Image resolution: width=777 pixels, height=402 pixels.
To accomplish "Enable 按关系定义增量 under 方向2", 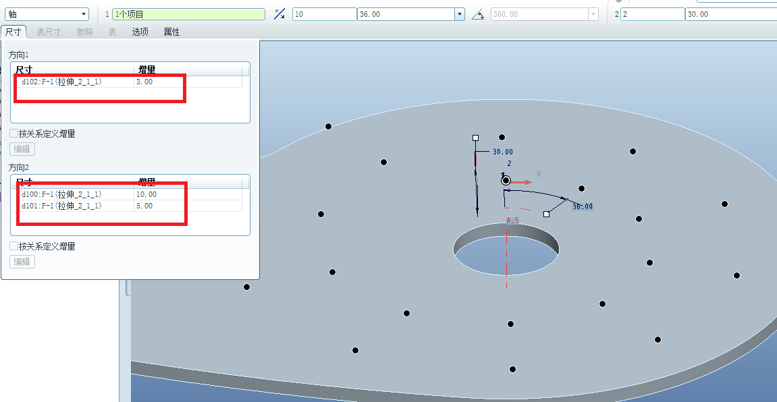I will point(14,246).
